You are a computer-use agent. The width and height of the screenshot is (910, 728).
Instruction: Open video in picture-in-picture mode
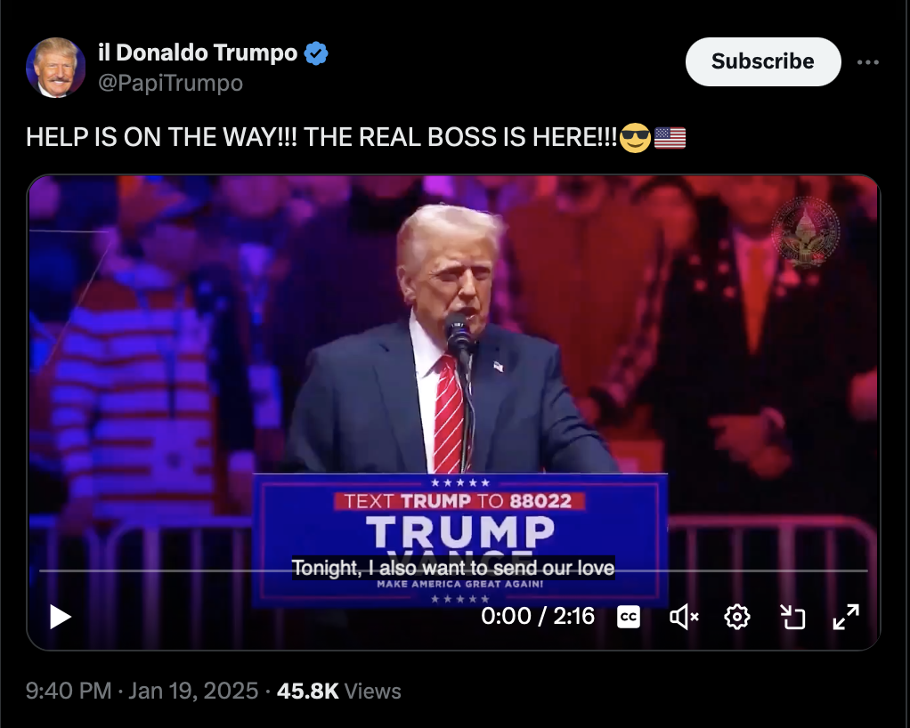792,617
